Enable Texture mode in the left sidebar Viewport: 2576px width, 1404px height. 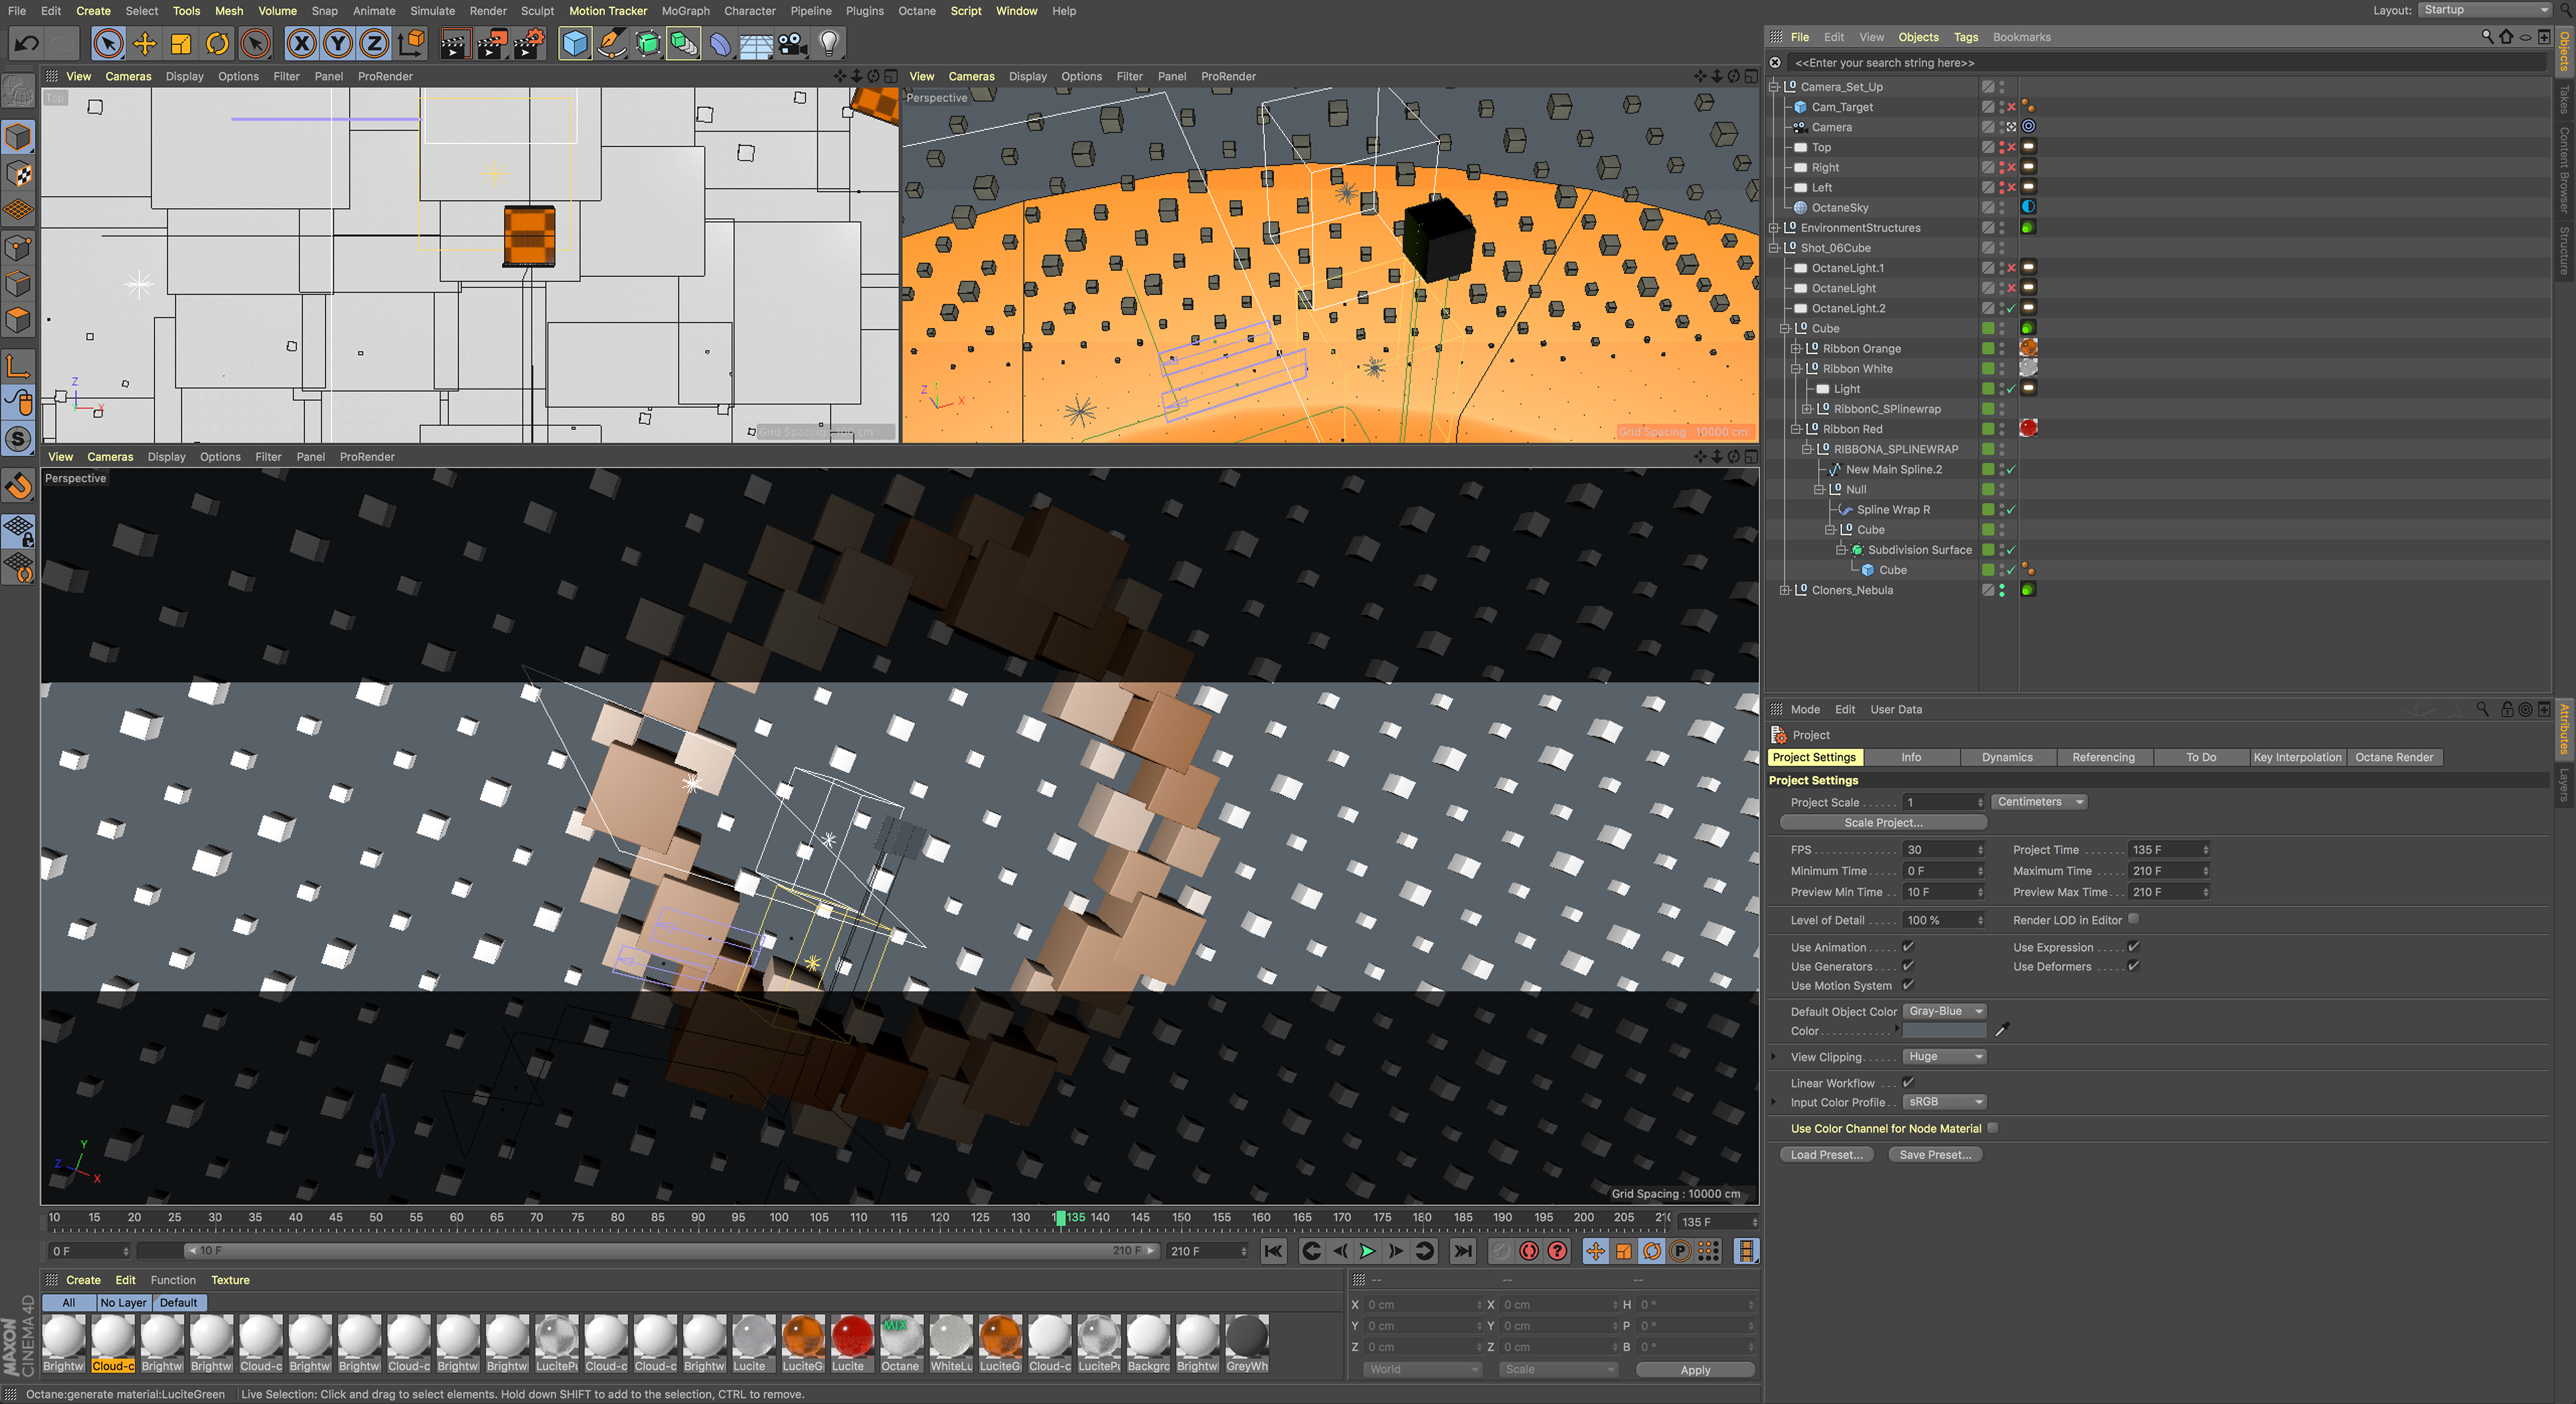pos(19,174)
